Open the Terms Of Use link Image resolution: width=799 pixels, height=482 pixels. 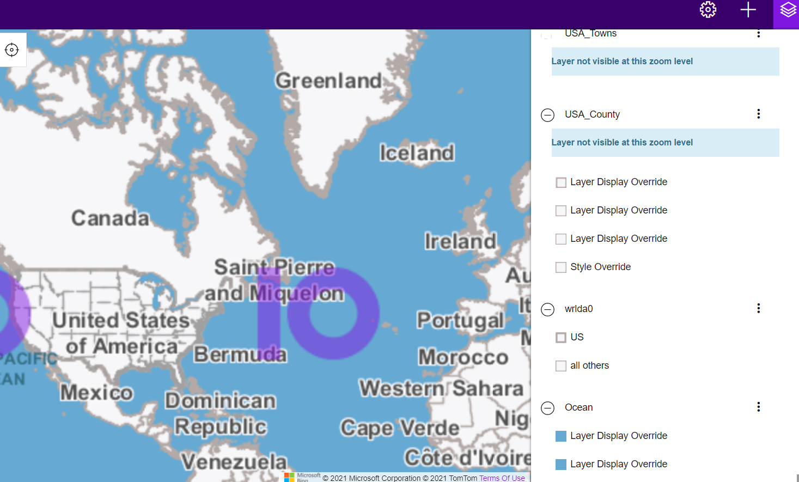tap(502, 478)
